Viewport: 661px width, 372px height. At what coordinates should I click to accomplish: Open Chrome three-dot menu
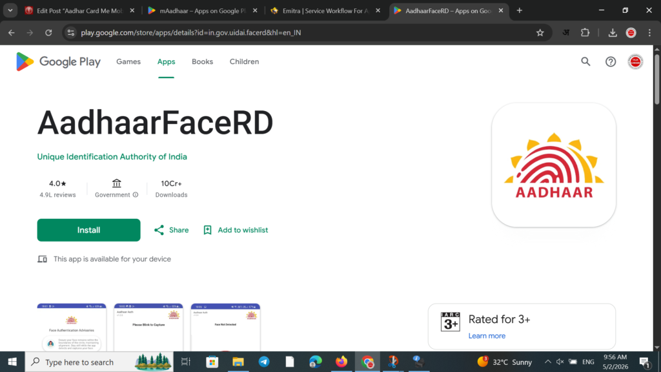tap(649, 32)
